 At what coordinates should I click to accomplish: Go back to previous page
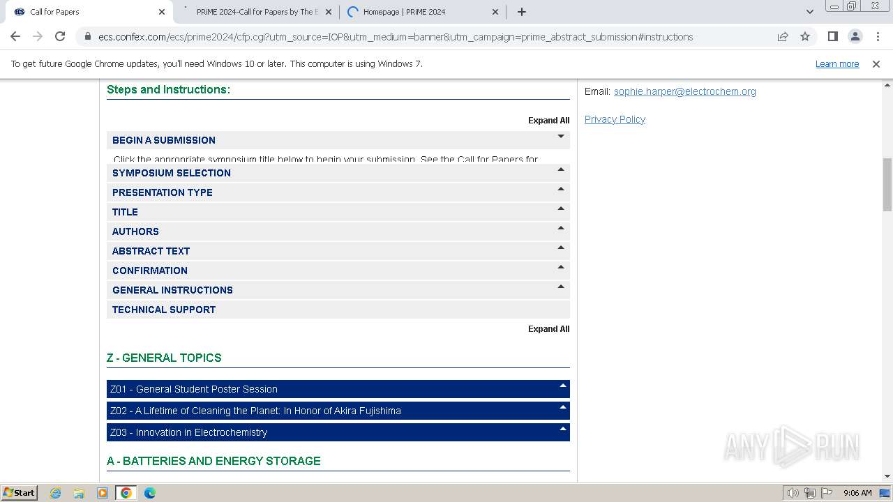coord(15,36)
